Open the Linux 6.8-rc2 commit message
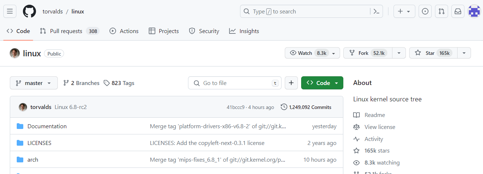Screen dimensions: 483x174 point(71,107)
